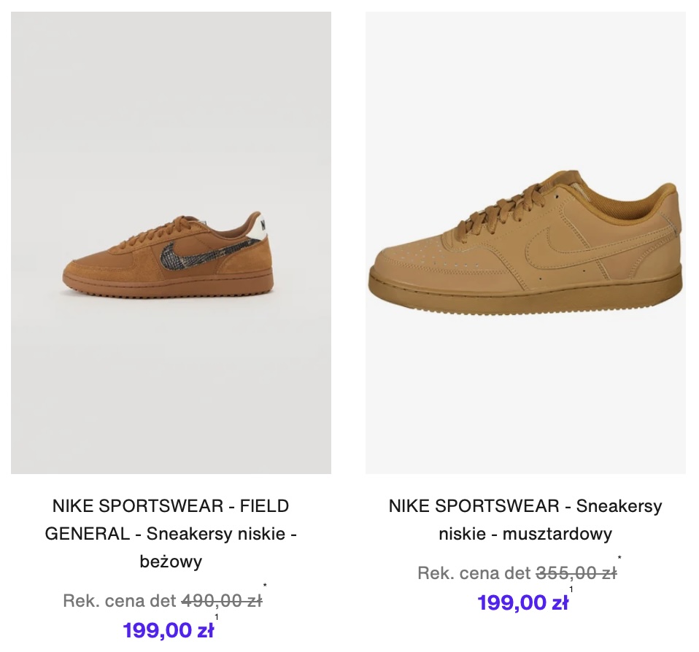Click the crossed-out 355,00 zł price

[x=576, y=573]
